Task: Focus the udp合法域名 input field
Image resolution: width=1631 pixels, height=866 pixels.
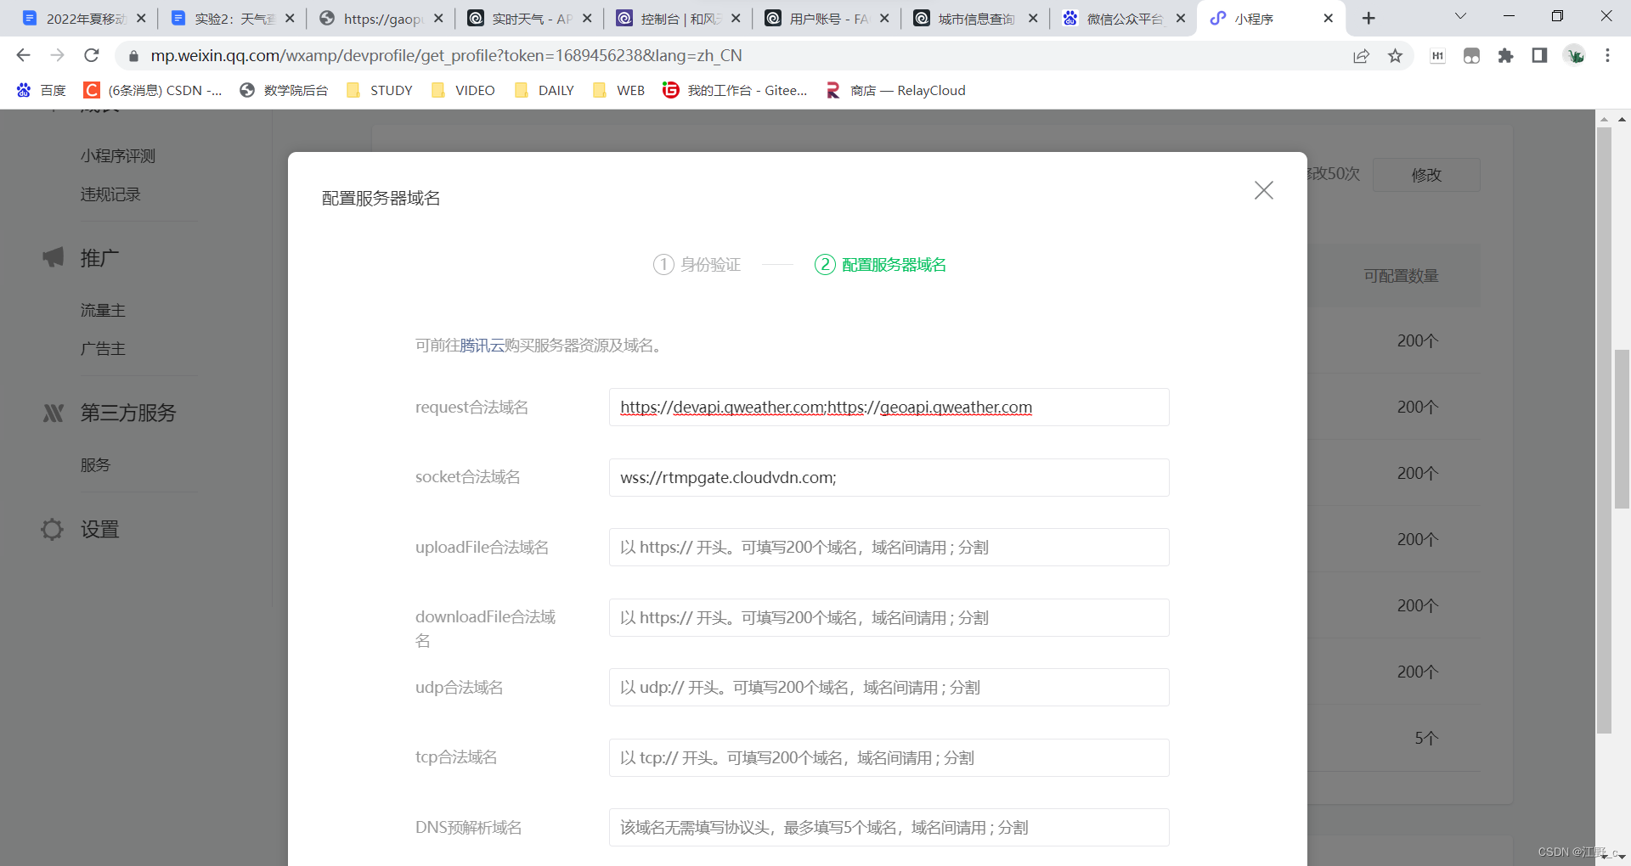Action: pyautogui.click(x=889, y=688)
